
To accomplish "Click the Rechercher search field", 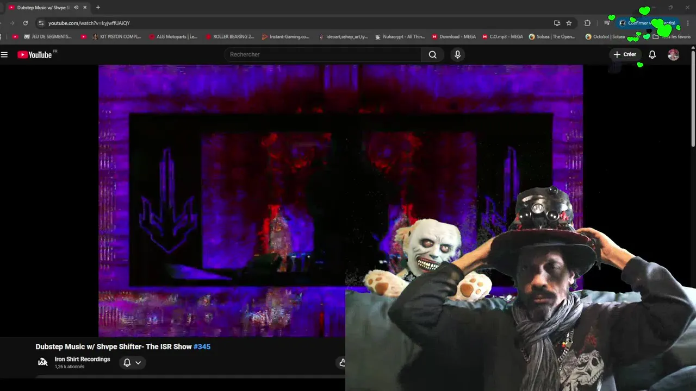I will [324, 54].
